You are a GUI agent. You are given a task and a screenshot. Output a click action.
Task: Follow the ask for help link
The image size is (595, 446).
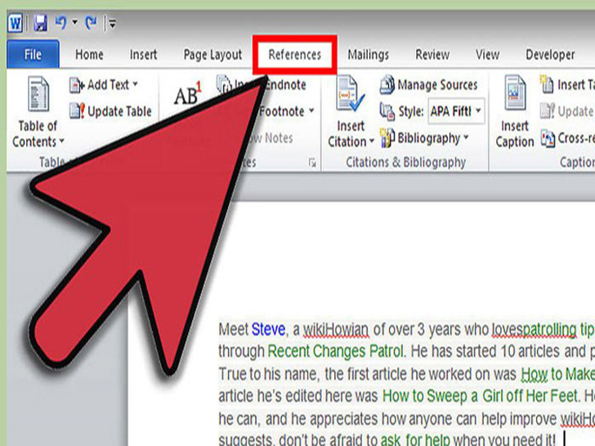click(x=415, y=440)
